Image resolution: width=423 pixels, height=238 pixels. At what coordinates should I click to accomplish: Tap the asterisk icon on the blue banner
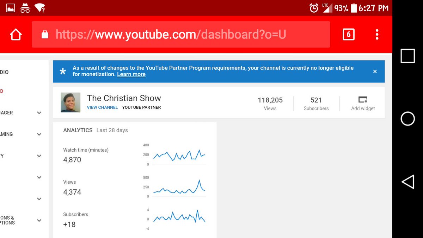pyautogui.click(x=63, y=72)
